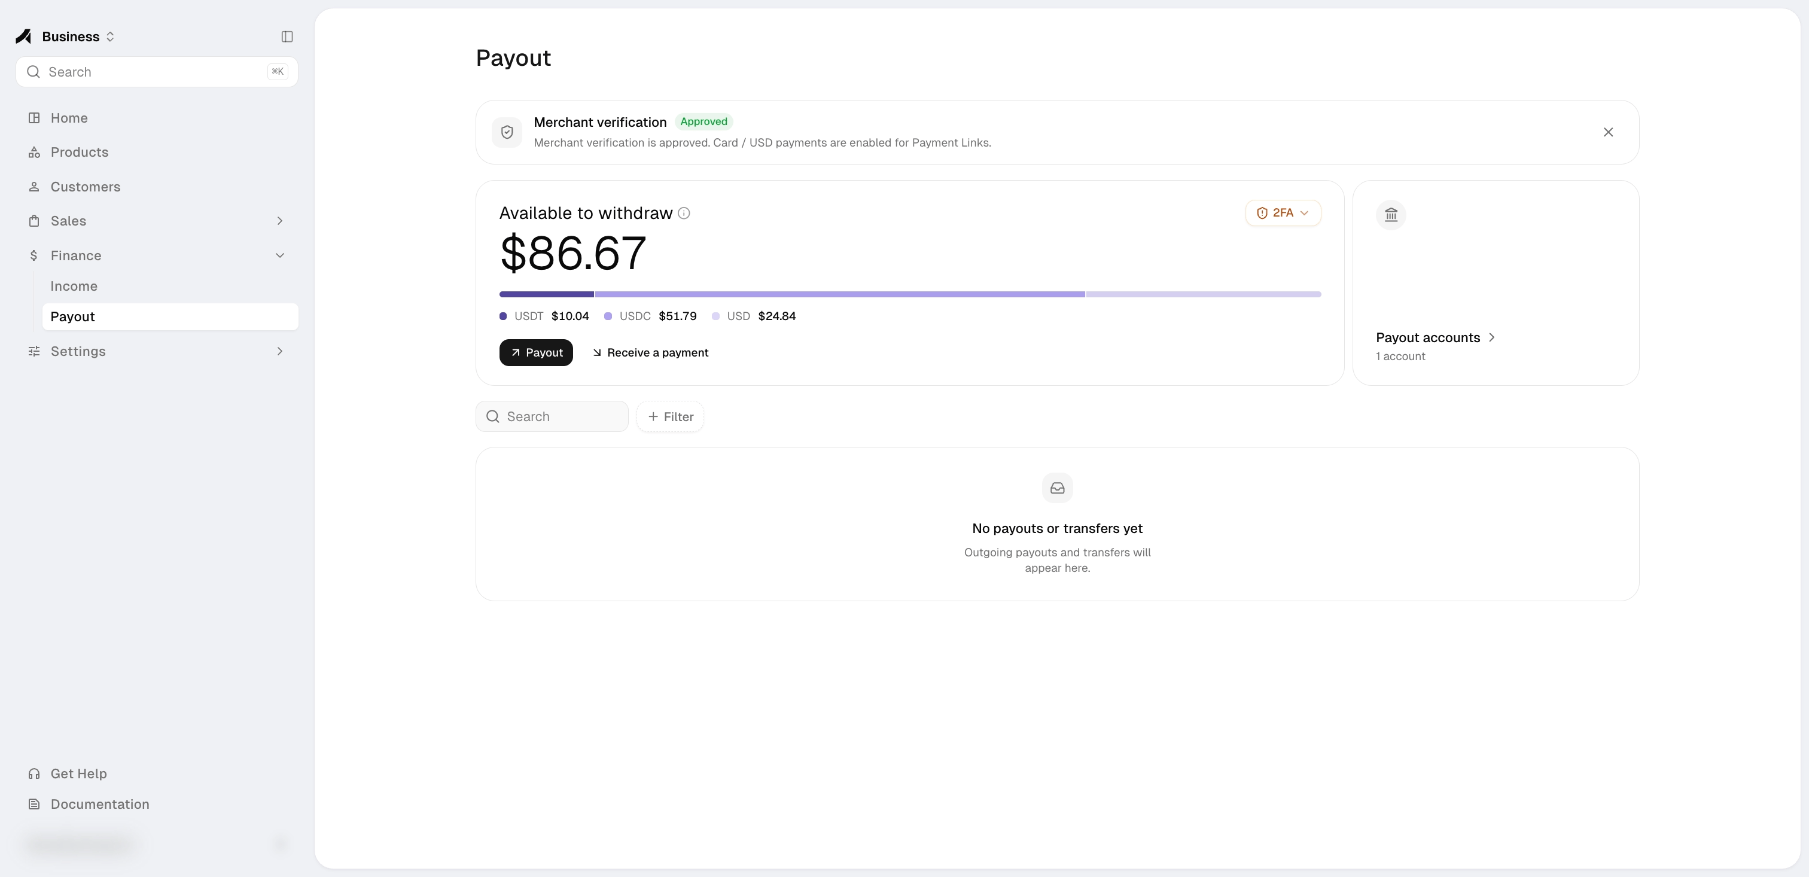Viewport: 1809px width, 877px height.
Task: Collapse the Finance section chevron
Action: point(279,255)
